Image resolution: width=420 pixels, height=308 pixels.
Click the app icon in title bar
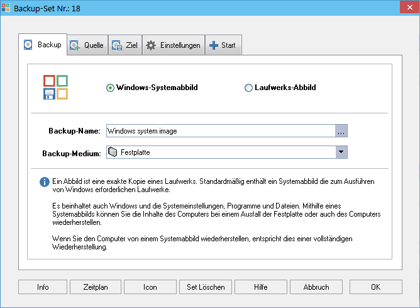click(6, 8)
